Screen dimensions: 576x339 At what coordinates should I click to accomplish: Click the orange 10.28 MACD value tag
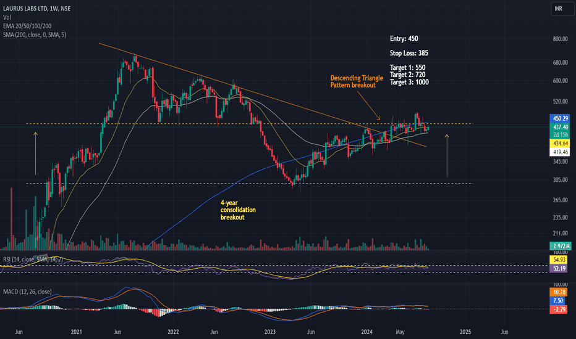coord(558,292)
